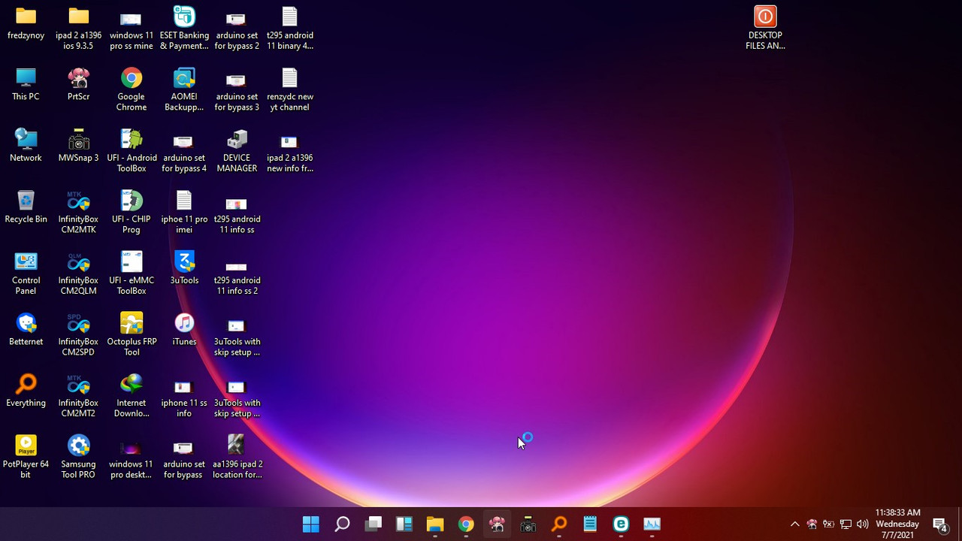Switch to ESET app in taskbar
The width and height of the screenshot is (962, 541).
pos(621,524)
